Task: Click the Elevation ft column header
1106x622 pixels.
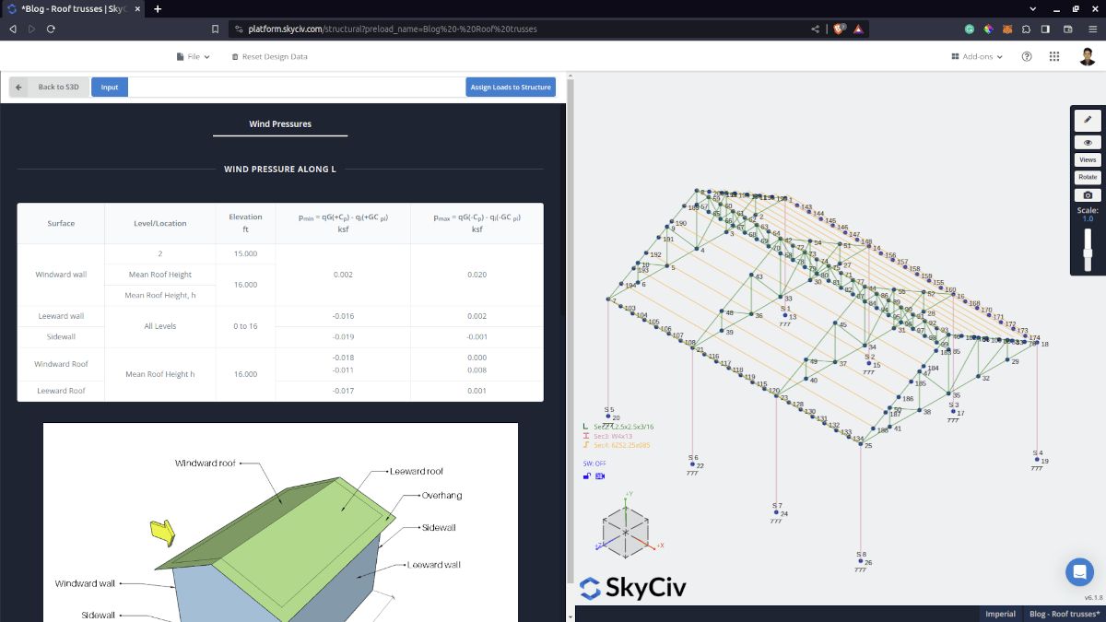Action: click(x=245, y=223)
